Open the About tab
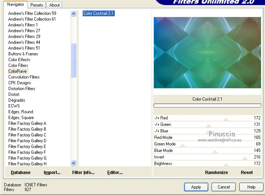Viewport: 265px width, 195px height. [55, 5]
